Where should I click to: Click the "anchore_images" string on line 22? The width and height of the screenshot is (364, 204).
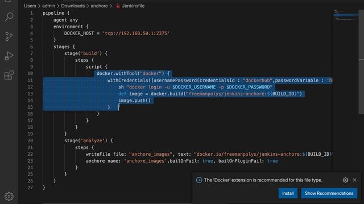(151, 154)
